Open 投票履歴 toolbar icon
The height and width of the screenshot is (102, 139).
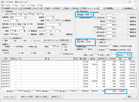click(104, 8)
